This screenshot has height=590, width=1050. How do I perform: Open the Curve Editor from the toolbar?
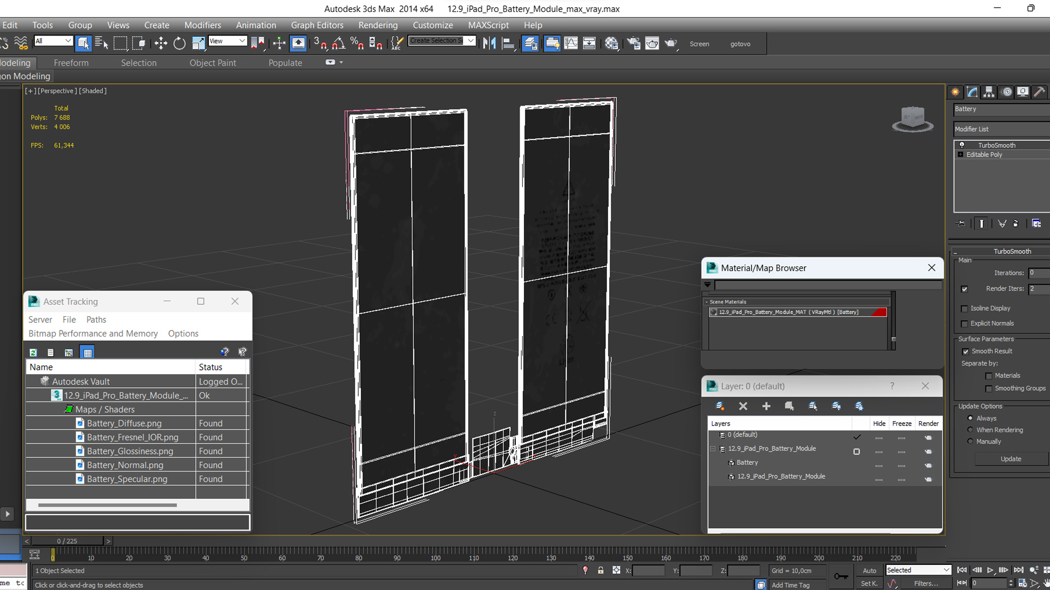pos(570,44)
